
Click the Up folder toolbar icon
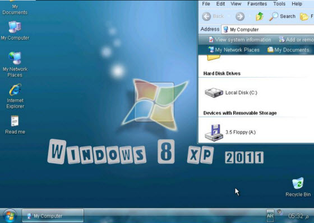(260, 16)
